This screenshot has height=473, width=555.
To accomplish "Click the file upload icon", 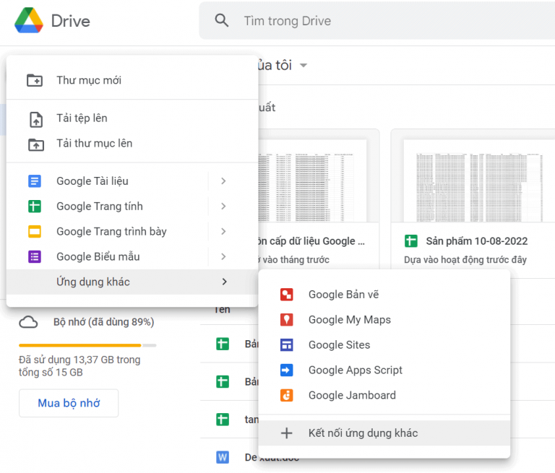I will 35,119.
